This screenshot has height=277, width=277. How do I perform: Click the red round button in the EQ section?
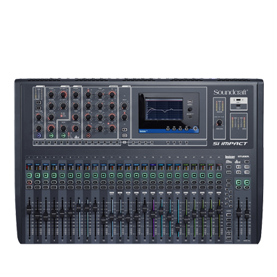pos(88,136)
